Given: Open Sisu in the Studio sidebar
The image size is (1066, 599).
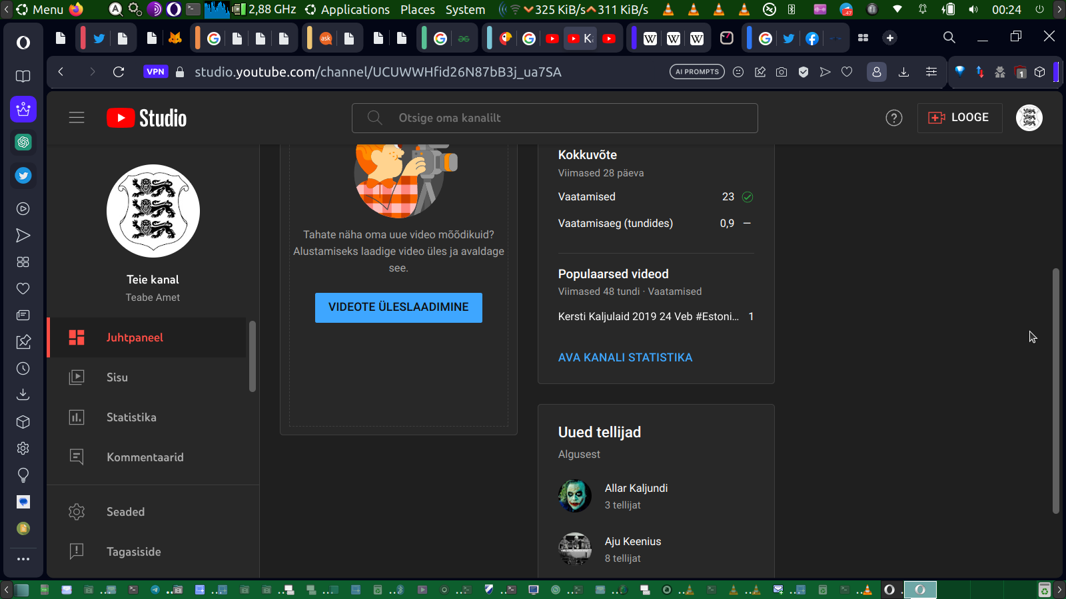Looking at the screenshot, I should pos(147,377).
